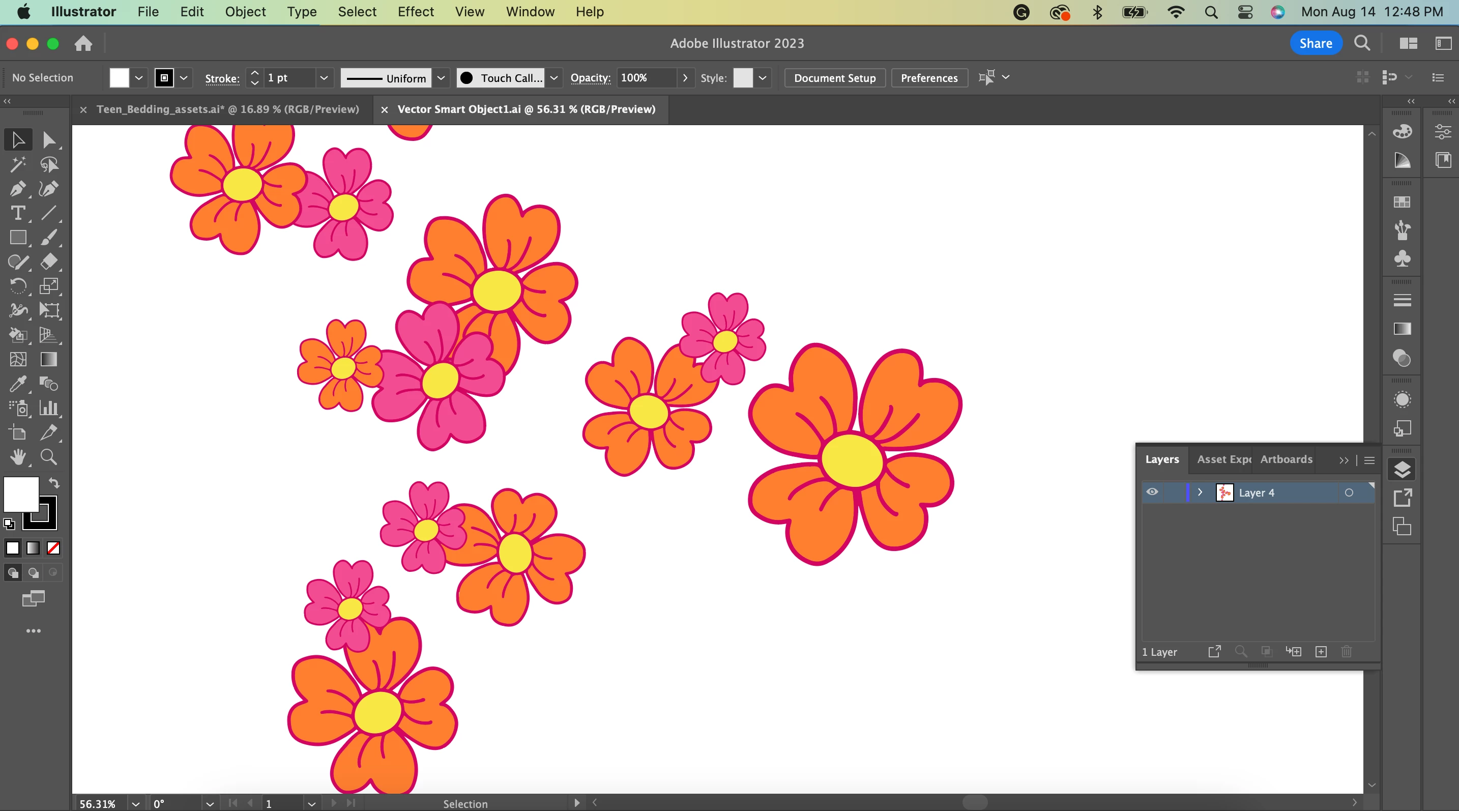
Task: Switch to Teen_Bedding_assets.ai tab
Action: 227,109
